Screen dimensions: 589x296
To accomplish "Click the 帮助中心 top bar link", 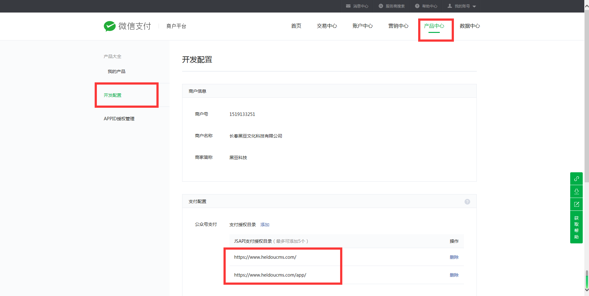I will [x=430, y=6].
